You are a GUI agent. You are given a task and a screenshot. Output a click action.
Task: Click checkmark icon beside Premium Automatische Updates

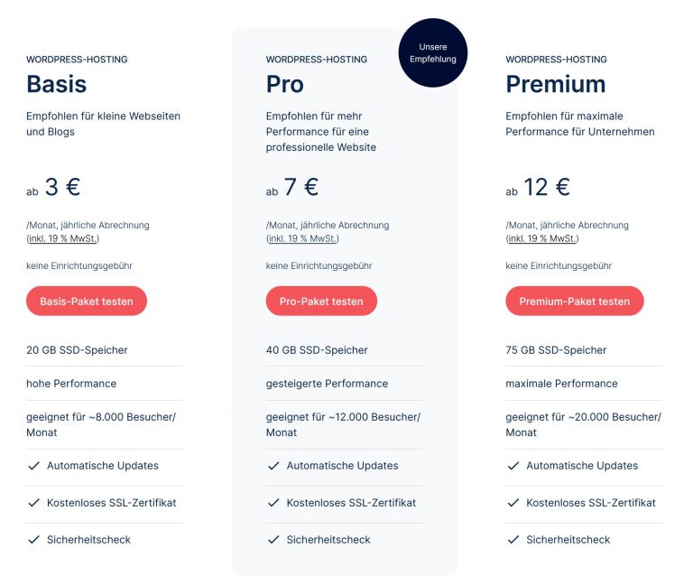click(513, 466)
